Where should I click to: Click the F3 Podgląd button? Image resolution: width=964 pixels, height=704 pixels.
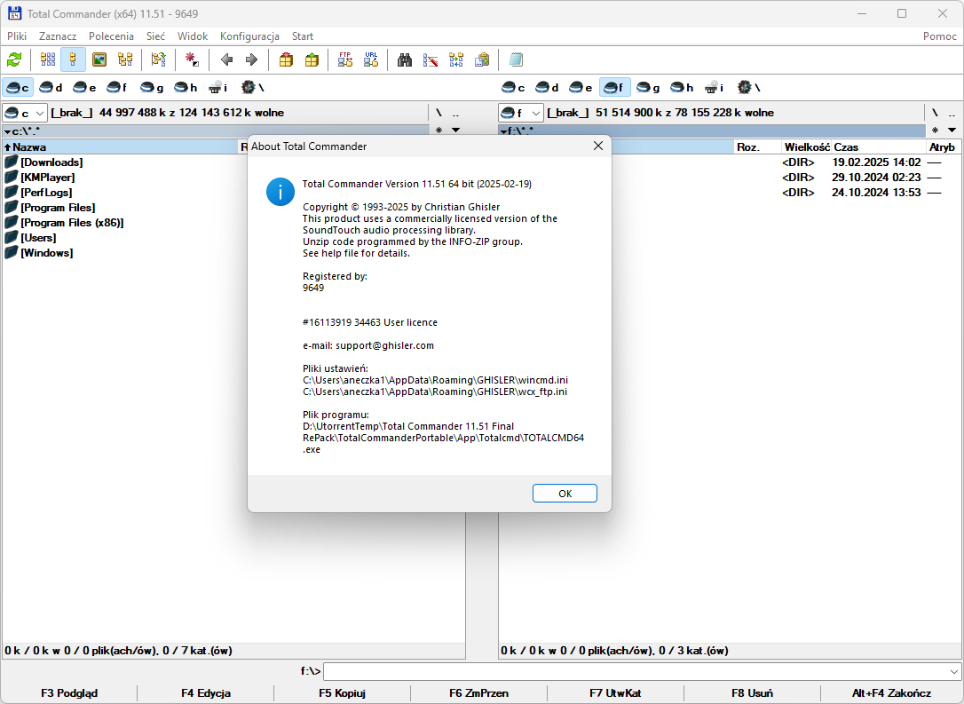tap(69, 693)
